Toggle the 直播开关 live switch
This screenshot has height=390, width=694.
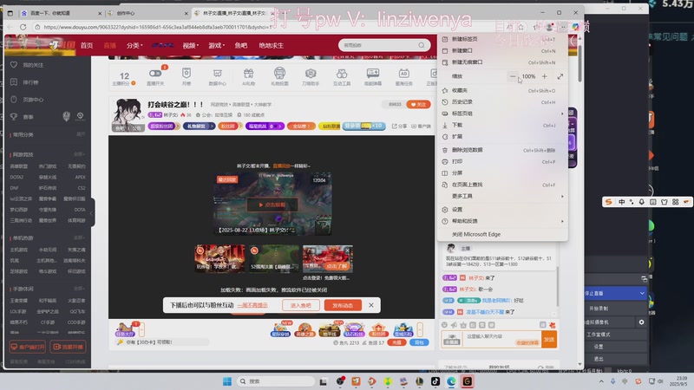coord(155,74)
